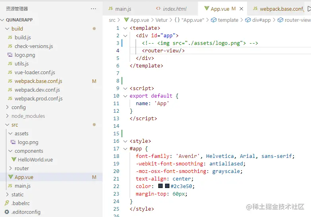The height and width of the screenshot is (217, 311).
Task: Fold the script block at line 9
Action: click(x=125, y=88)
